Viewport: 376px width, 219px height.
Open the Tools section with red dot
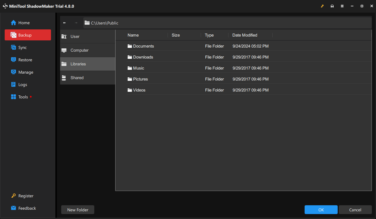click(x=23, y=97)
